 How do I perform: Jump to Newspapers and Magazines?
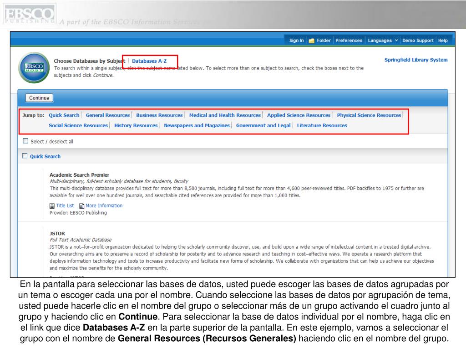tap(197, 125)
